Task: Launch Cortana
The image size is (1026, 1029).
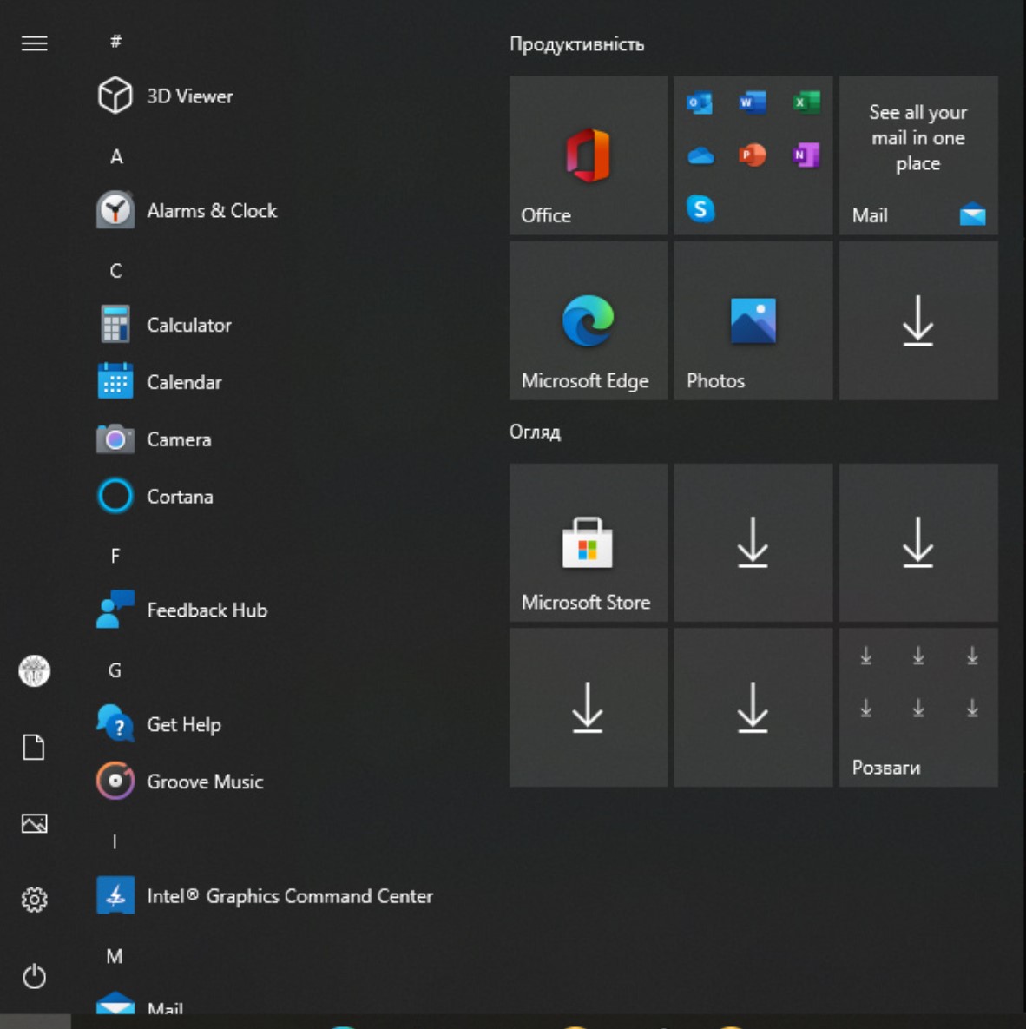Action: coord(180,497)
